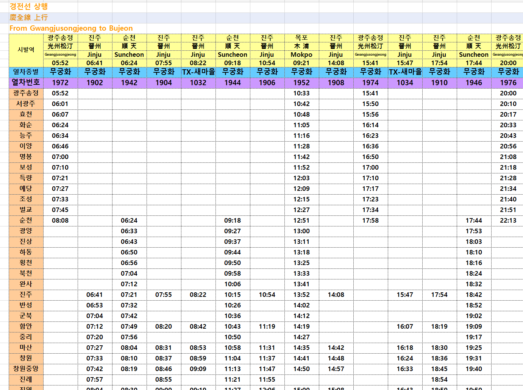Click train number 1904 cell
Viewport: 523px width, 390px height.
164,83
